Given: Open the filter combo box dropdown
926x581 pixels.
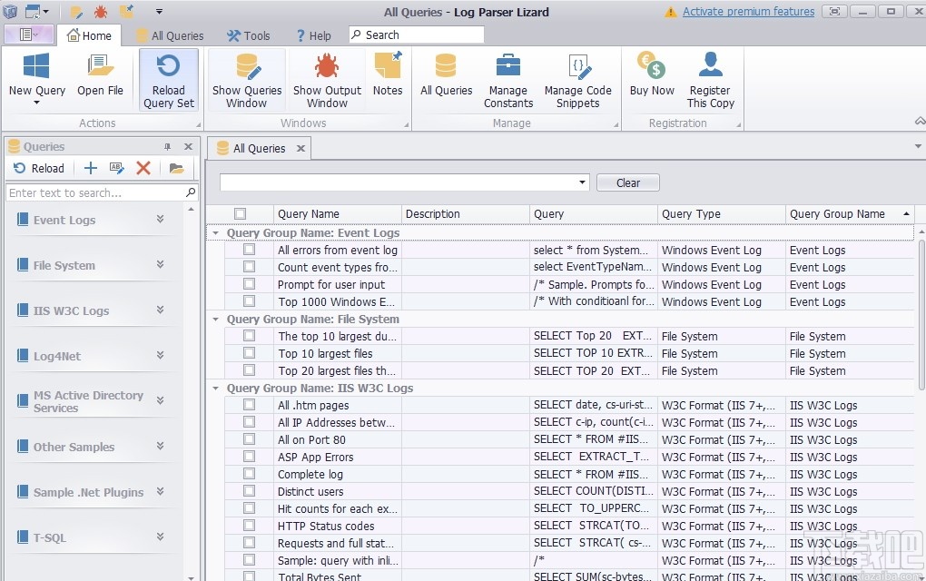Looking at the screenshot, I should (582, 182).
